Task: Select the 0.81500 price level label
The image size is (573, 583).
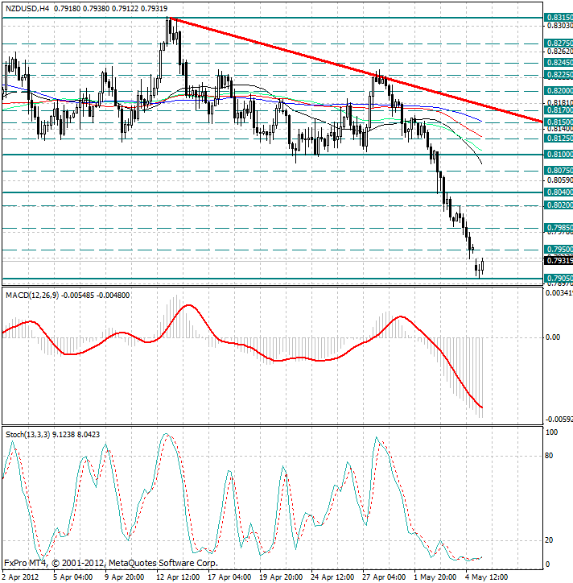Action: click(559, 122)
